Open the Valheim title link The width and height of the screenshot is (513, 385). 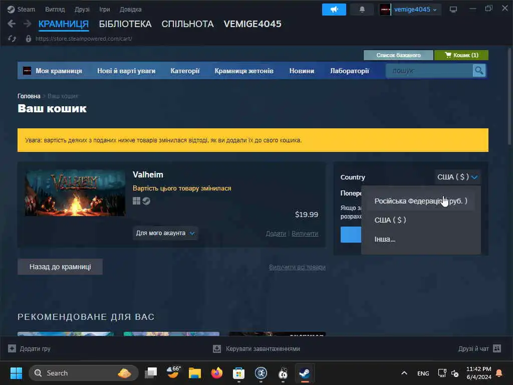pyautogui.click(x=148, y=174)
